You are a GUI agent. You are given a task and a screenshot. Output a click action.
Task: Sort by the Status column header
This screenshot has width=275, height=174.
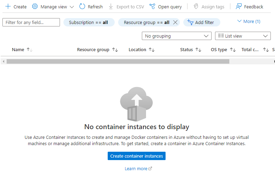coord(186,49)
